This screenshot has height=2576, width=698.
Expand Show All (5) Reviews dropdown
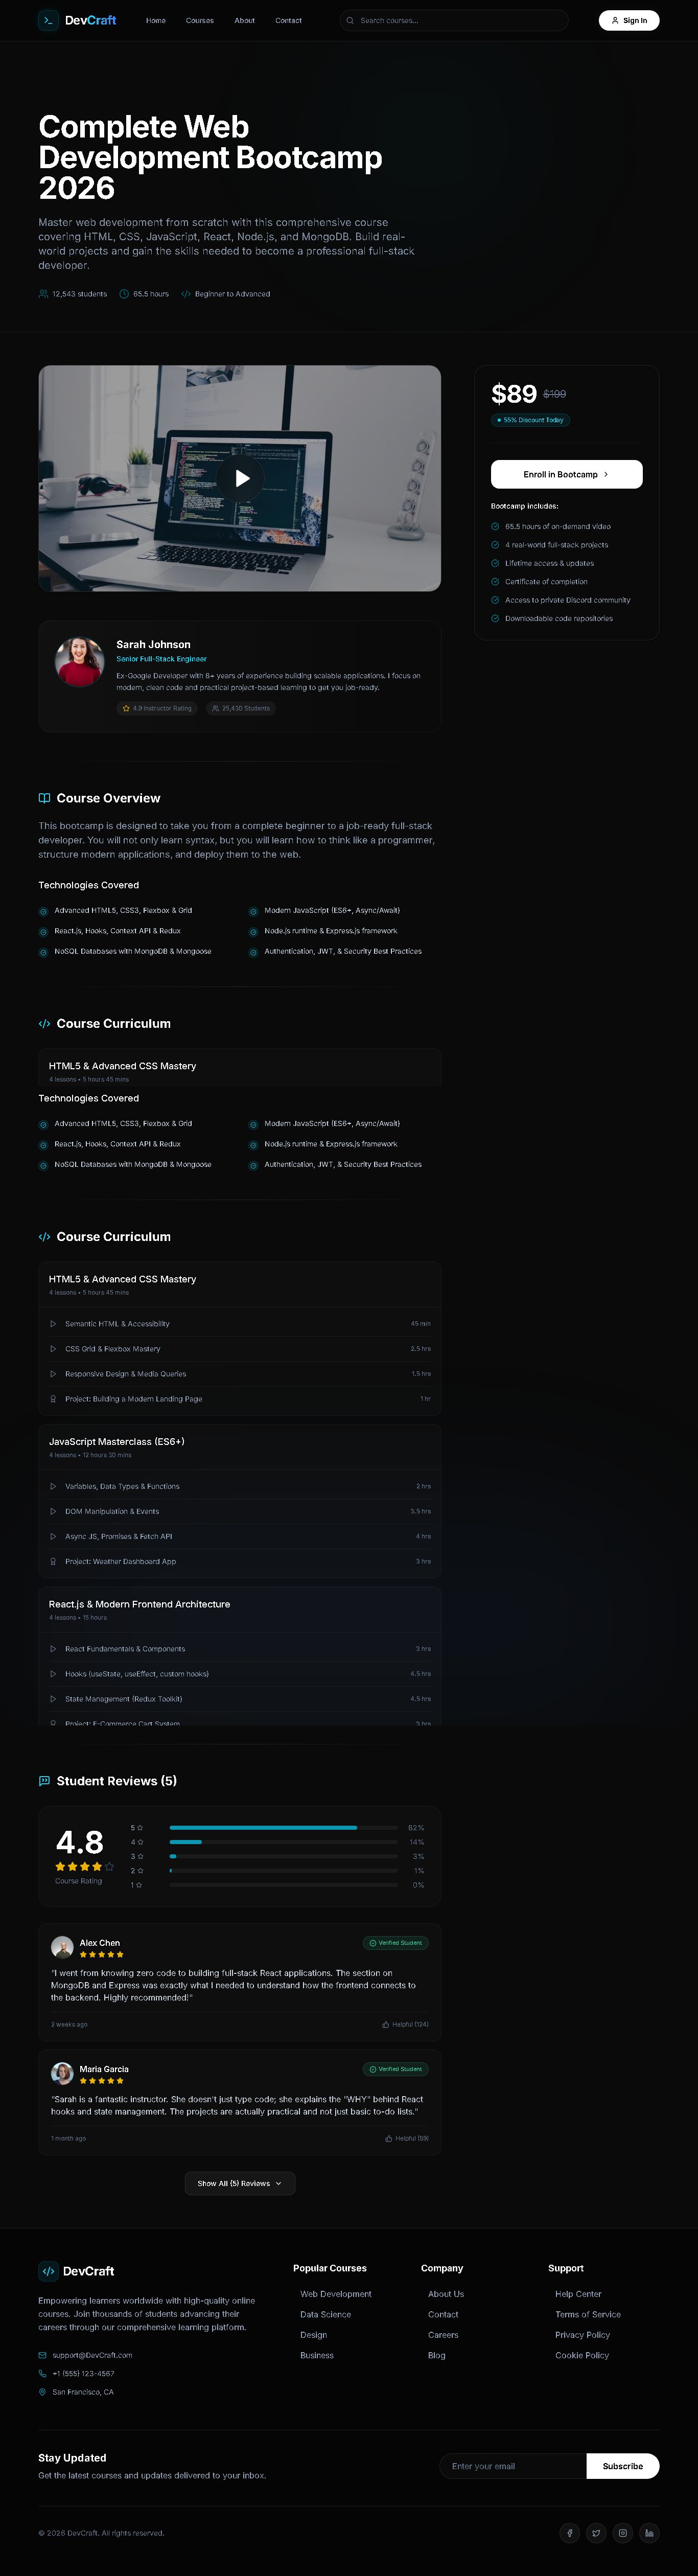pos(240,2183)
